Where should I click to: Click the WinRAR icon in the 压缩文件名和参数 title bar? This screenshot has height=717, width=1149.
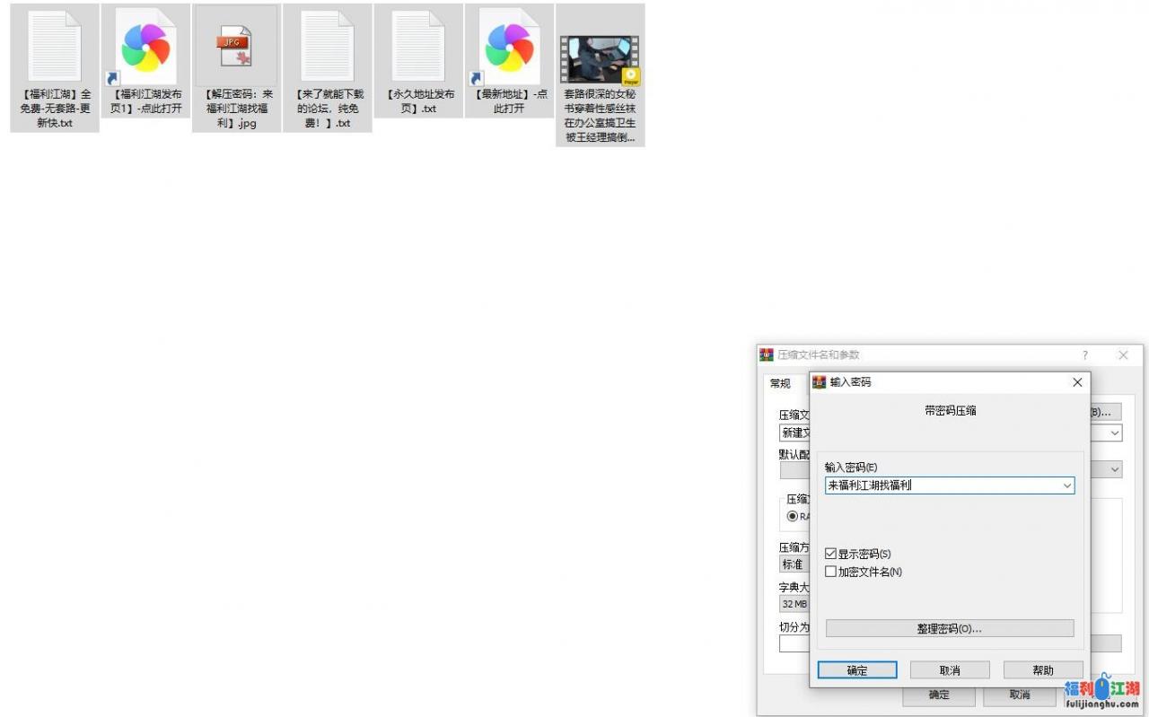767,355
